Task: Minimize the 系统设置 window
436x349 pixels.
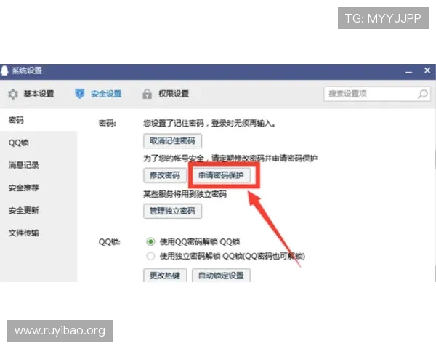Action: tap(408, 72)
